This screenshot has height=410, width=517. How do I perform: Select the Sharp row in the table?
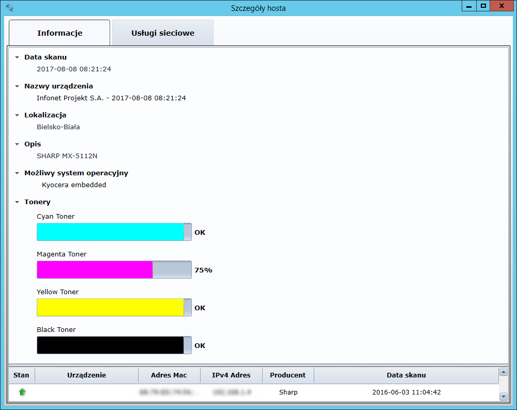click(288, 392)
